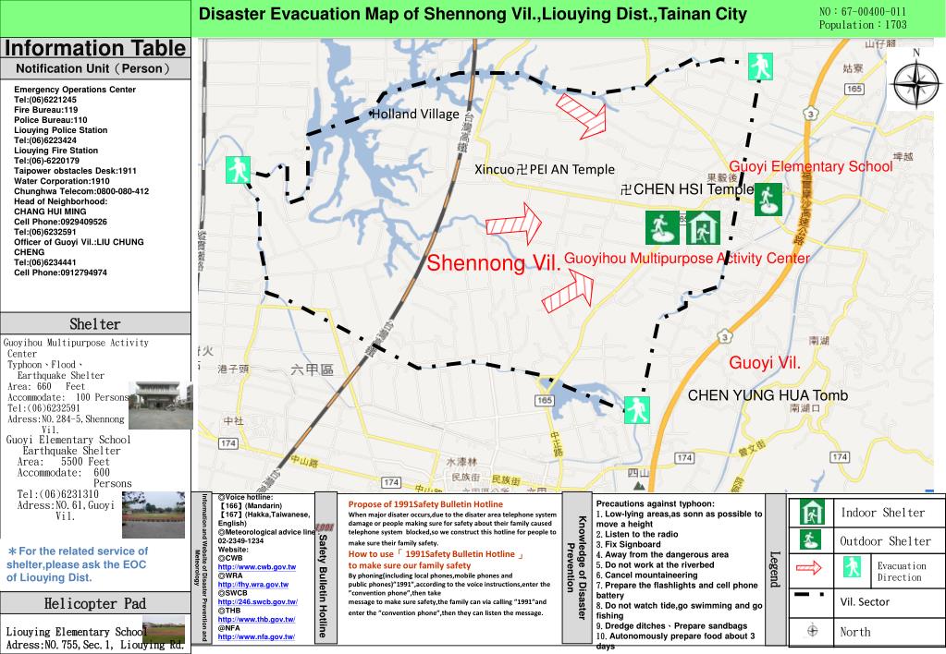Click the Vil. Sector dashed line symbol
This screenshot has width=946, height=654.
[x=810, y=596]
